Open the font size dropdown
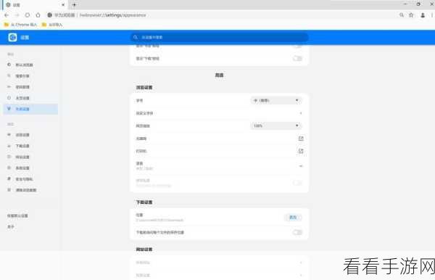 pos(276,100)
